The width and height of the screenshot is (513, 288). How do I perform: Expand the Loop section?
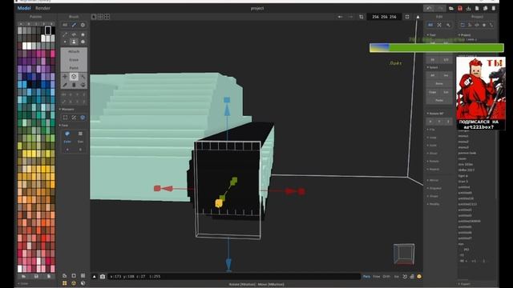432,138
